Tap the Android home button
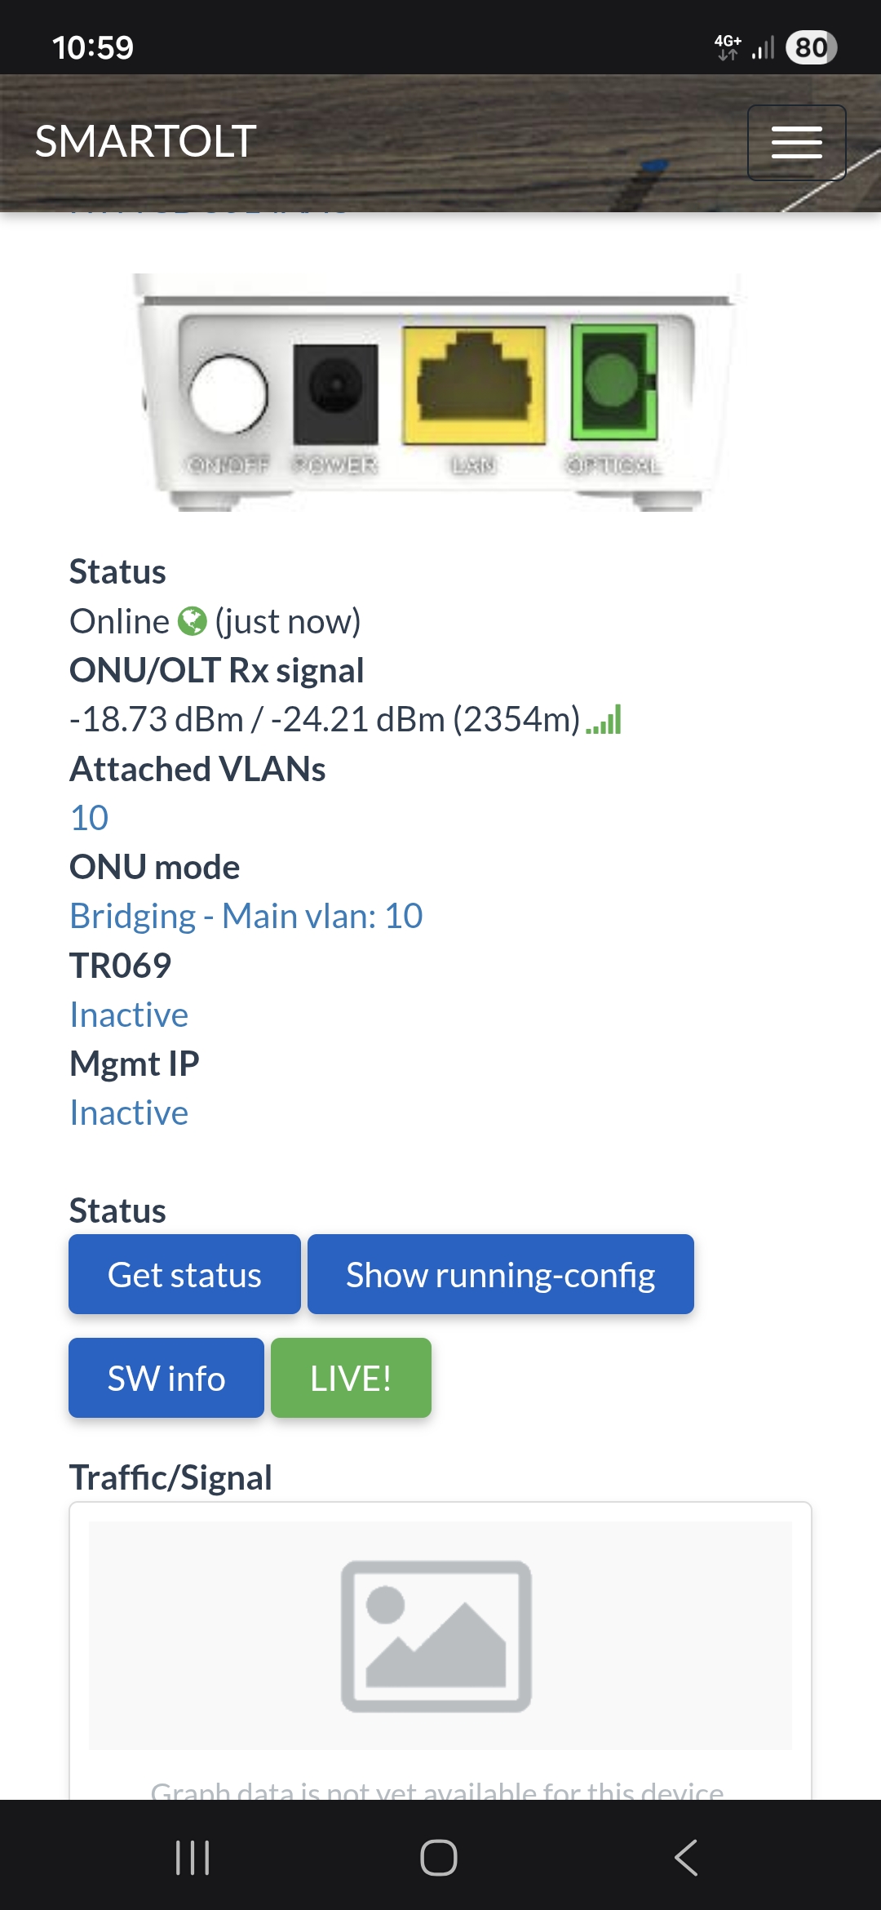This screenshot has width=881, height=1910. tap(439, 1858)
